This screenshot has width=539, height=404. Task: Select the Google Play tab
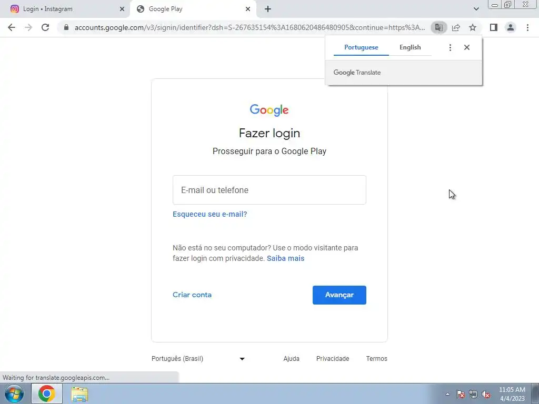pyautogui.click(x=193, y=9)
